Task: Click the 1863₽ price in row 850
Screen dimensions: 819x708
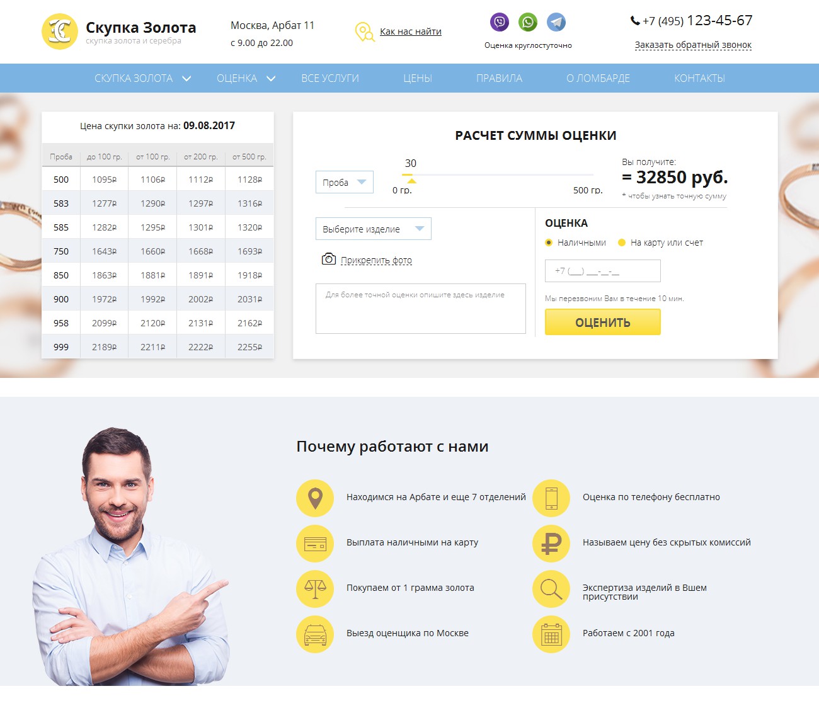Action: point(105,275)
